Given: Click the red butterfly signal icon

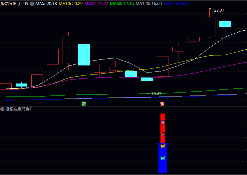Looking at the screenshot, I should (163, 134).
